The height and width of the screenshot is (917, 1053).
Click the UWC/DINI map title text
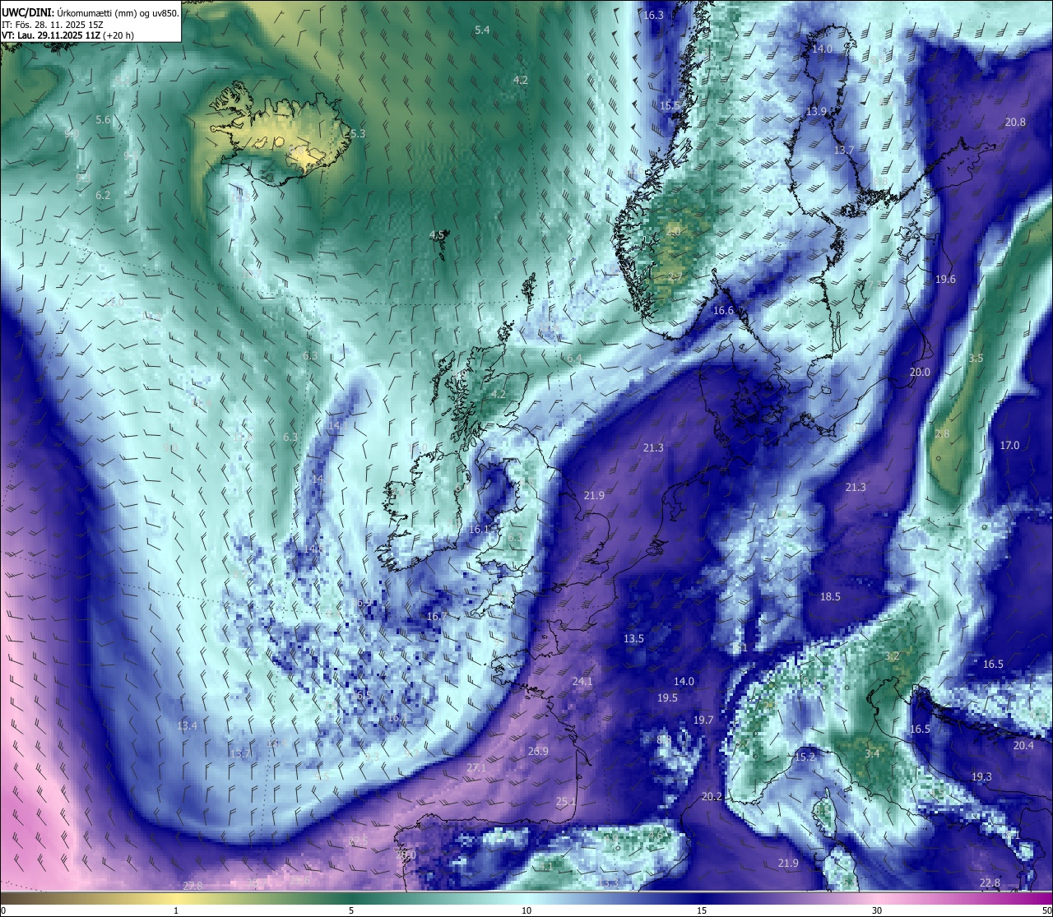coord(90,14)
